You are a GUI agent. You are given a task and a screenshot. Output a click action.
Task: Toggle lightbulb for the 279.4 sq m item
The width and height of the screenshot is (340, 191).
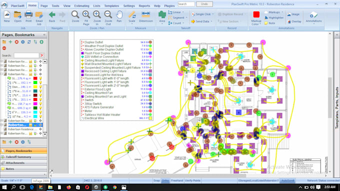click(40, 78)
